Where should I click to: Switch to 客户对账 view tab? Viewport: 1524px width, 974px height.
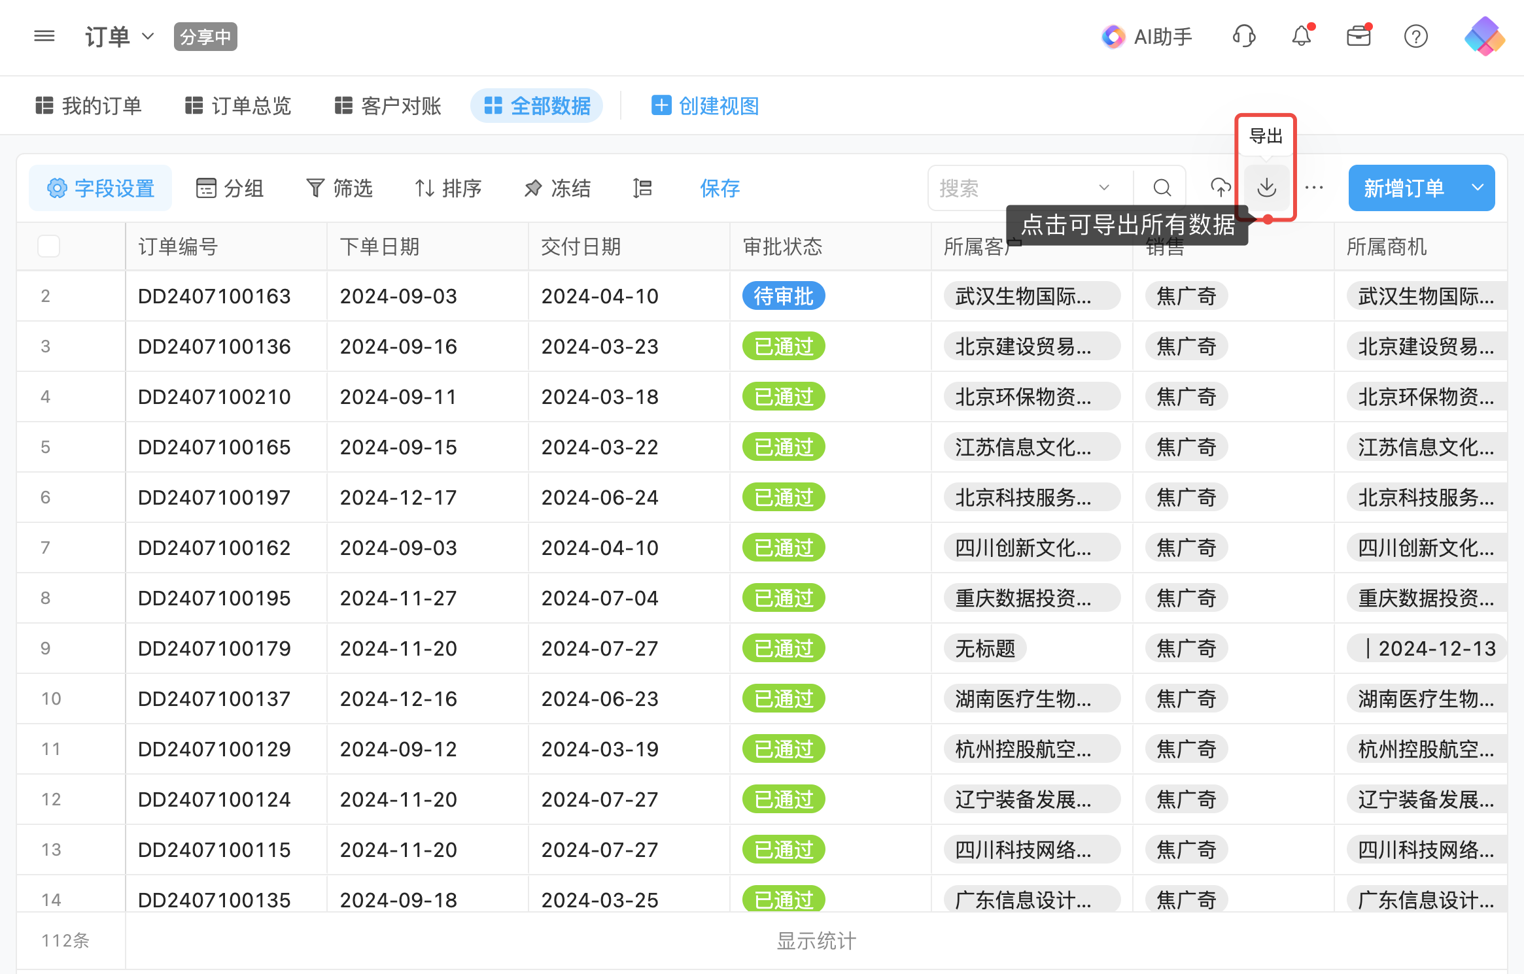point(389,105)
